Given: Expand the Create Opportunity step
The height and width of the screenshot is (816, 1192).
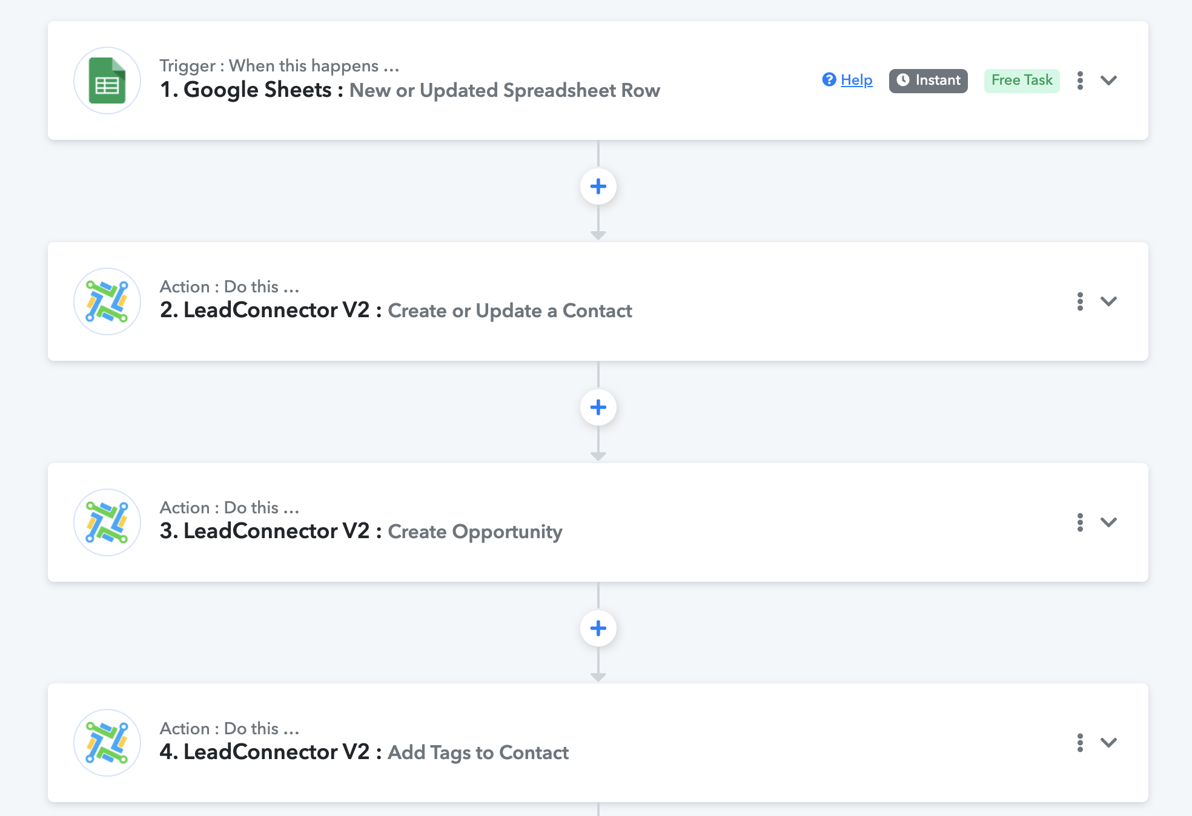Looking at the screenshot, I should tap(1108, 522).
